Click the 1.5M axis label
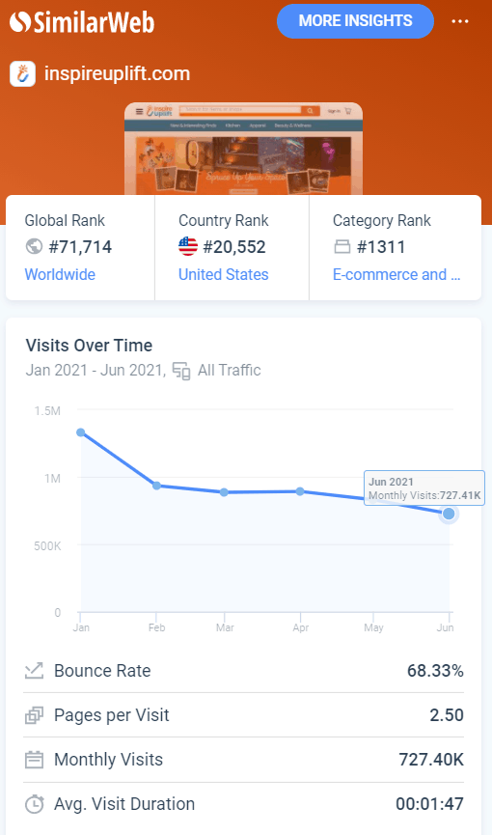 (x=47, y=411)
